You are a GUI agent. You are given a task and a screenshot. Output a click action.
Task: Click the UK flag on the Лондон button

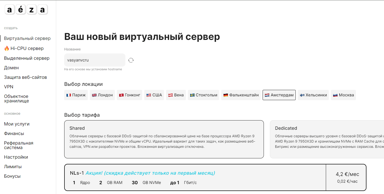tap(94, 95)
